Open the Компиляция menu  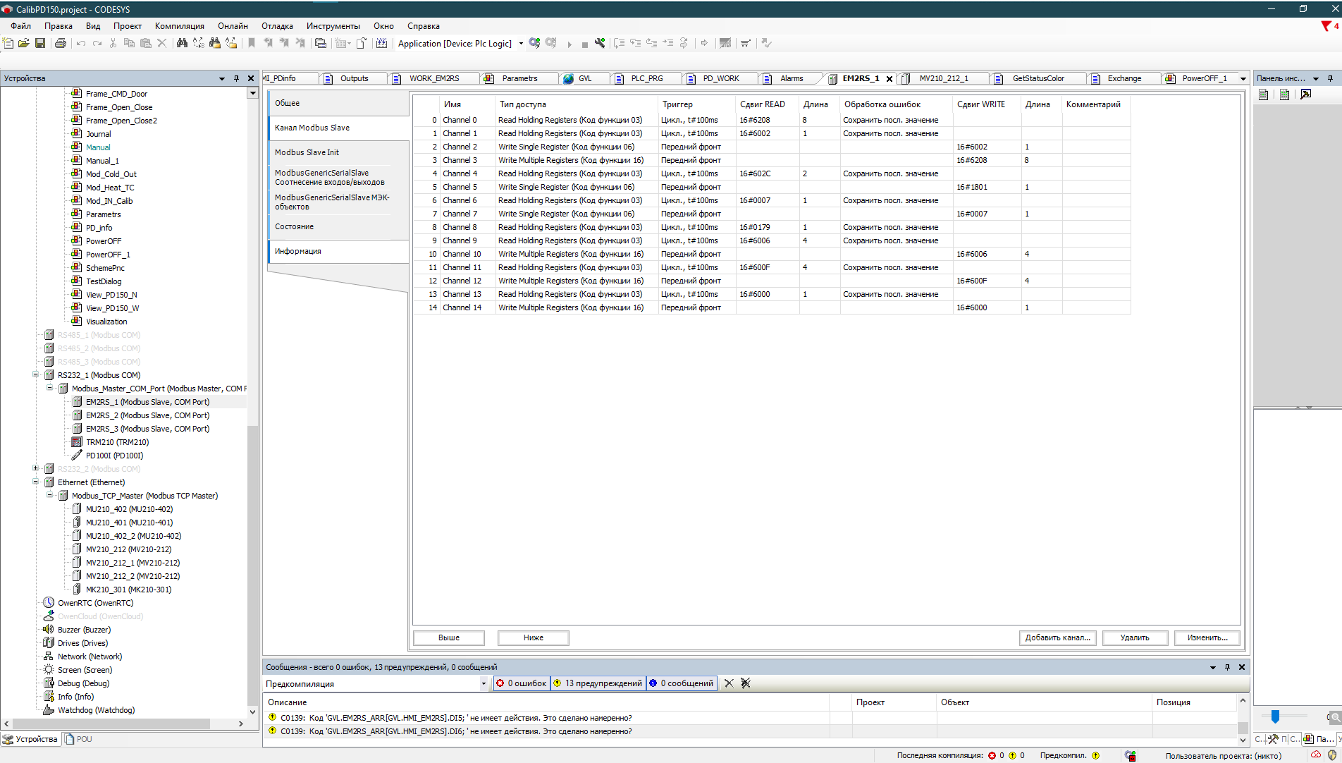point(180,26)
